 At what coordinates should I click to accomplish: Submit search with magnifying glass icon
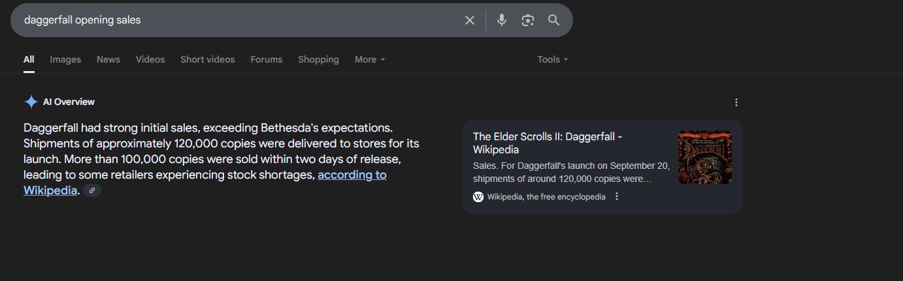(553, 20)
